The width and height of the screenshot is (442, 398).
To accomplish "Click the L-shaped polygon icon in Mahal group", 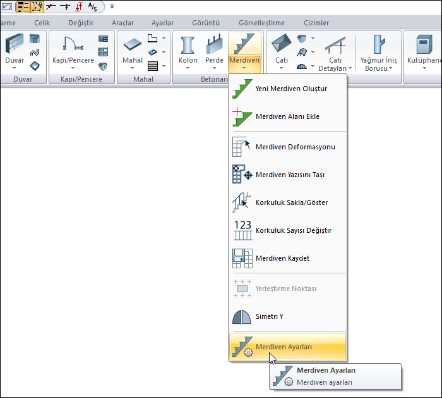I will [153, 38].
